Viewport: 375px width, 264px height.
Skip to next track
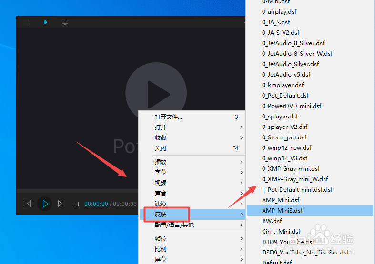click(x=61, y=204)
